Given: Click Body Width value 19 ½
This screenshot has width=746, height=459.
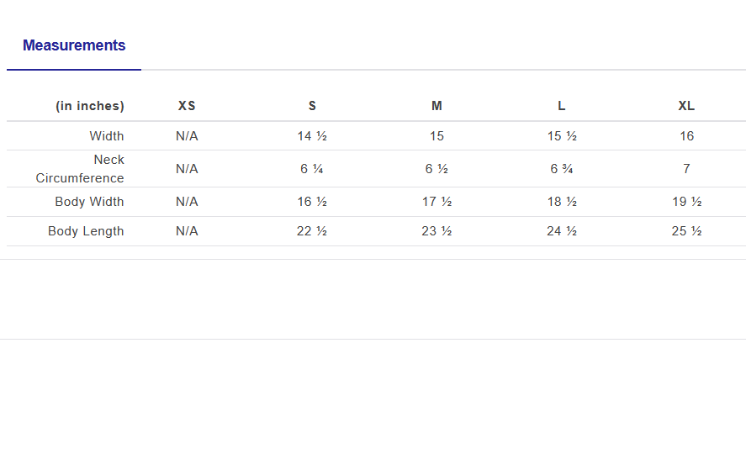Looking at the screenshot, I should point(686,202).
